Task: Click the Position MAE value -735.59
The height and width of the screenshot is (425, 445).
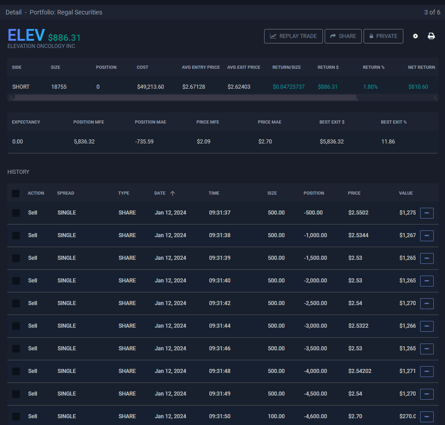Action: coord(144,142)
